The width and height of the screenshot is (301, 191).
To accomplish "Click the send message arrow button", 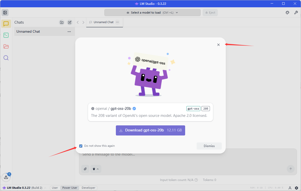I will click(291, 169).
